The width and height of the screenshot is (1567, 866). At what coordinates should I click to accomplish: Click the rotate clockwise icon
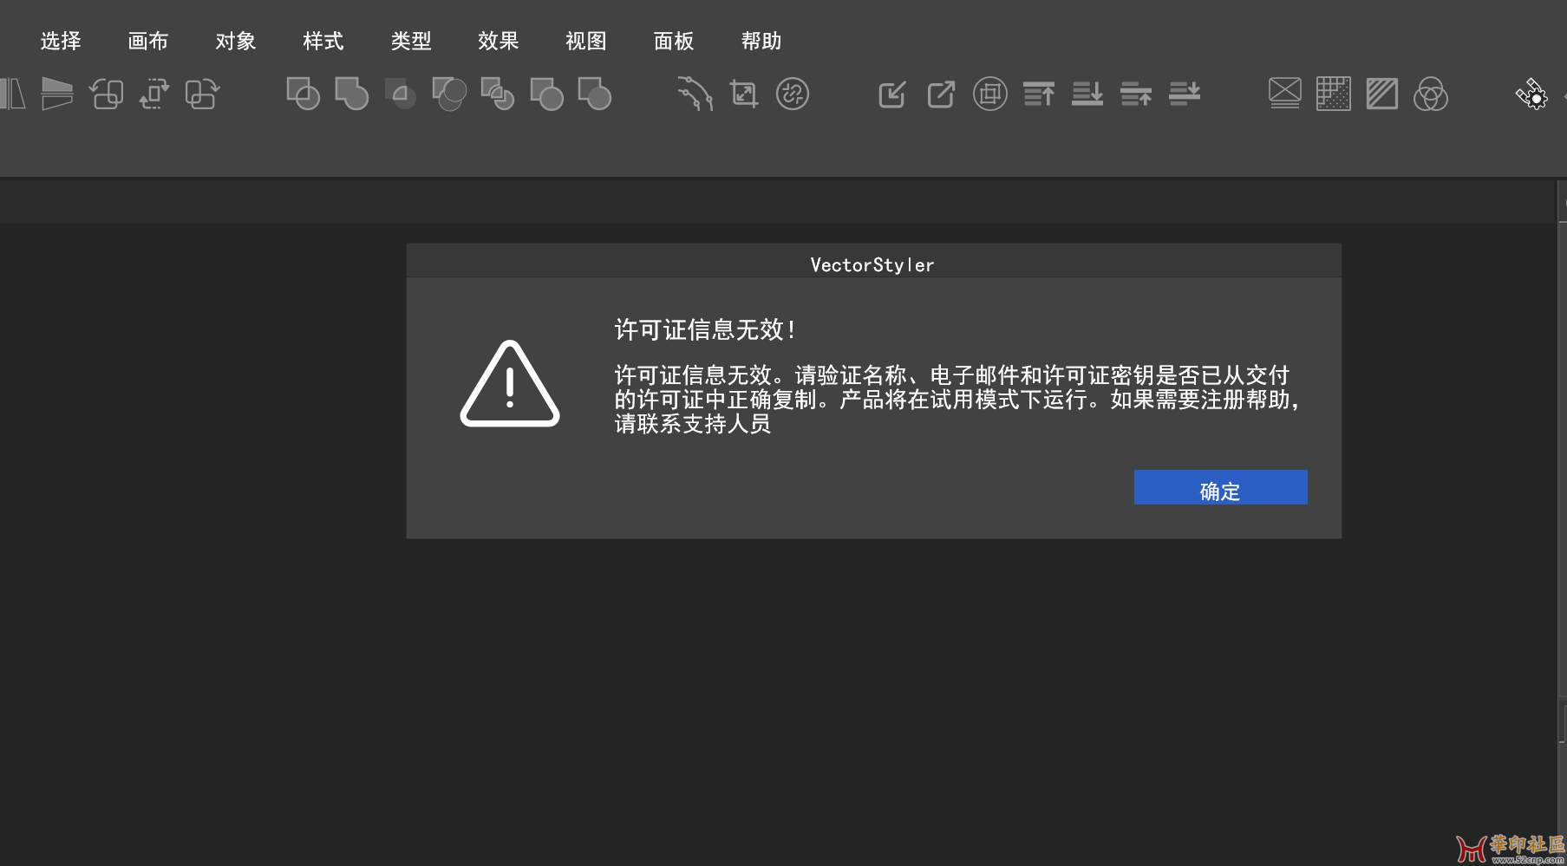203,94
